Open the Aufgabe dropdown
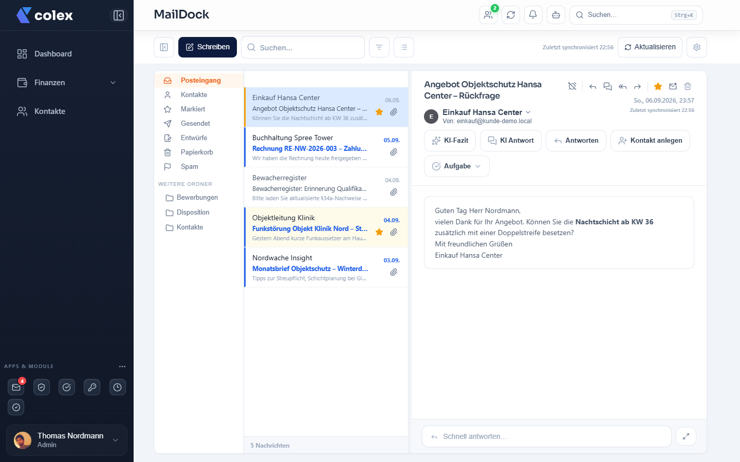740x462 pixels. coord(457,166)
